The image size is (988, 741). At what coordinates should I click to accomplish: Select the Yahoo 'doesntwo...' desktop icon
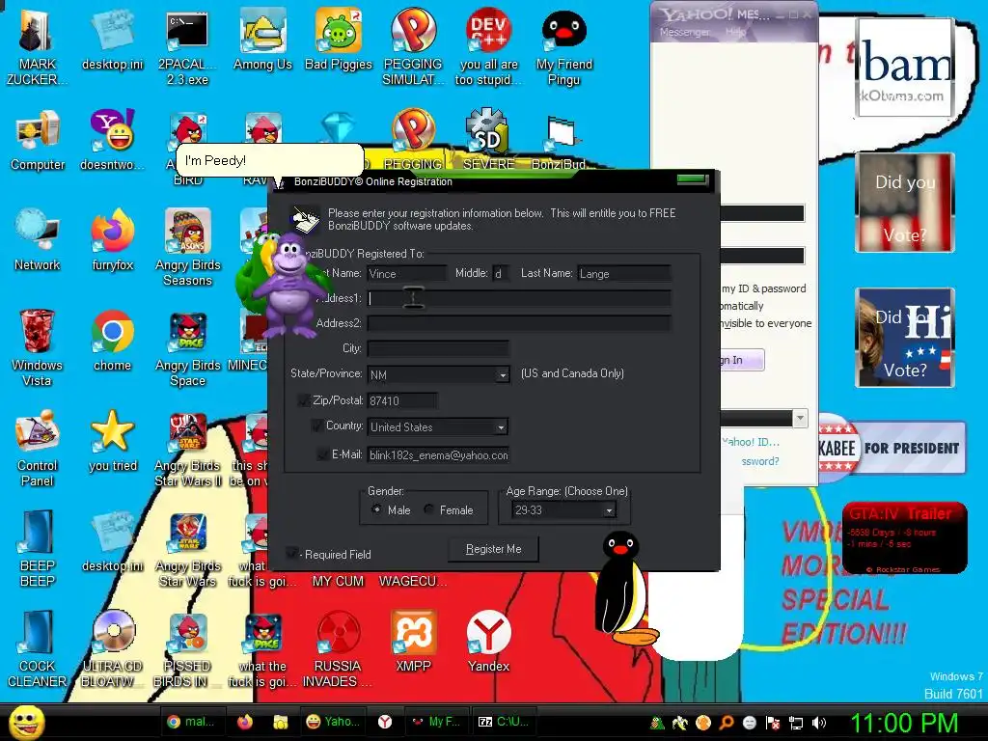[x=112, y=140]
